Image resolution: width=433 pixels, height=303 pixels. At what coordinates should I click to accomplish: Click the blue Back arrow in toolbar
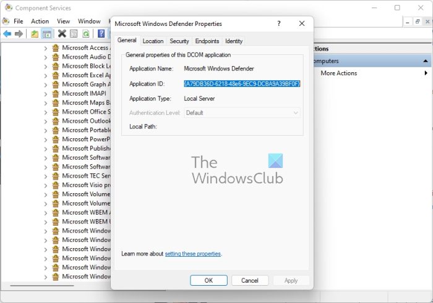(x=7, y=34)
